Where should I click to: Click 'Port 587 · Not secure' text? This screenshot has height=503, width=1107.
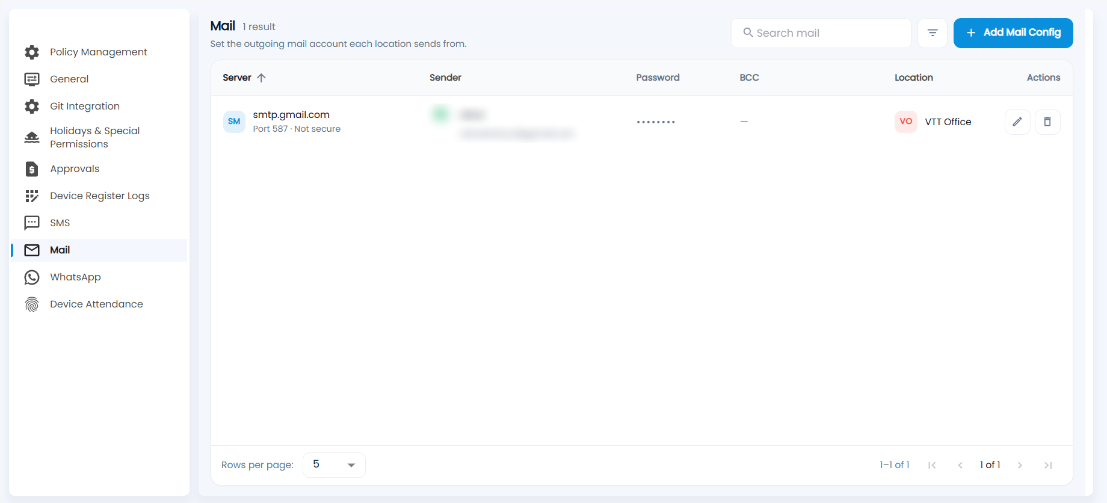297,129
